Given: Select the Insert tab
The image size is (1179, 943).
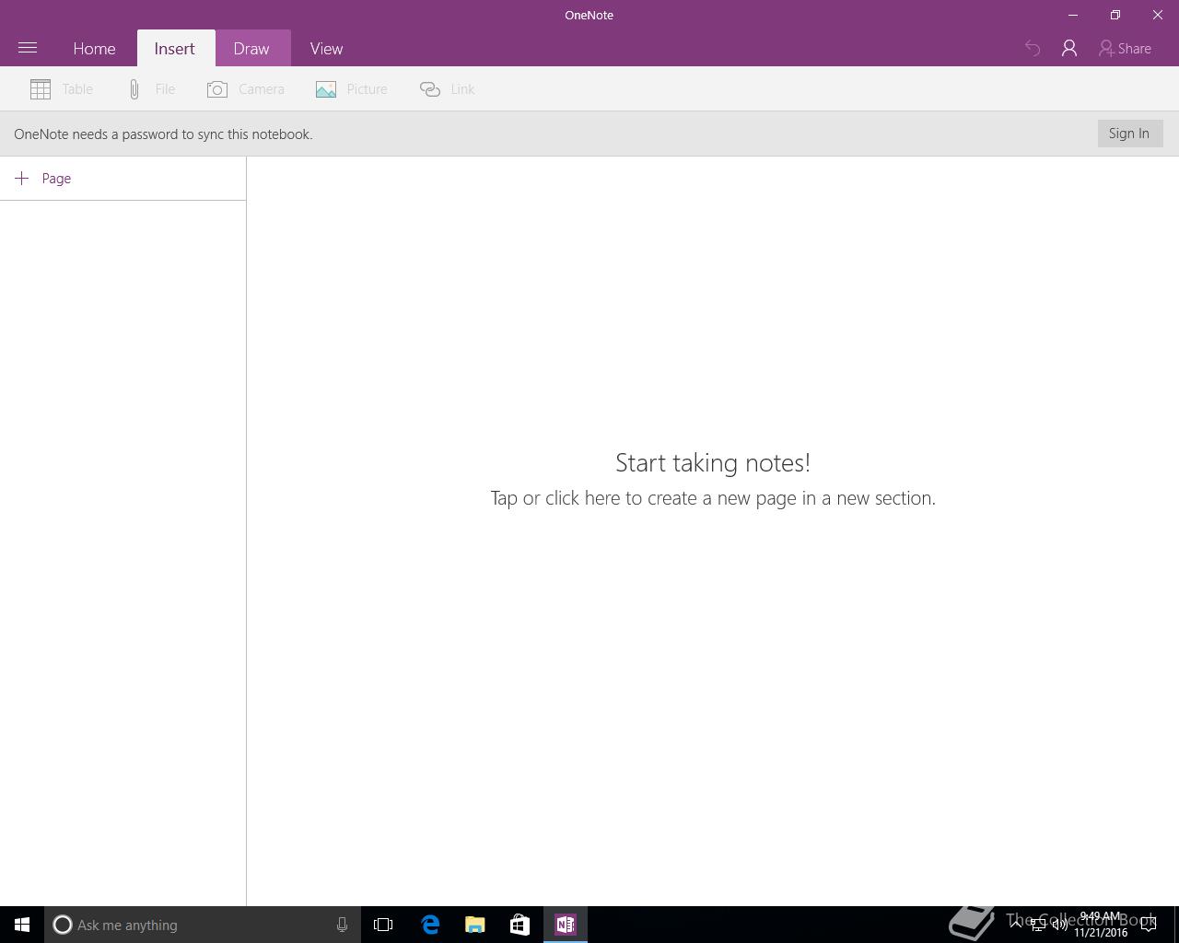Looking at the screenshot, I should (174, 49).
